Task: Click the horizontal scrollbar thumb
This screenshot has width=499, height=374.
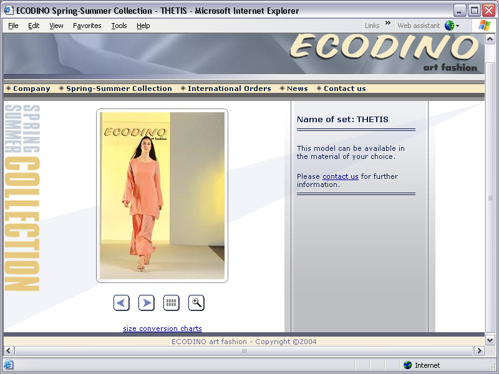Action: point(244,351)
